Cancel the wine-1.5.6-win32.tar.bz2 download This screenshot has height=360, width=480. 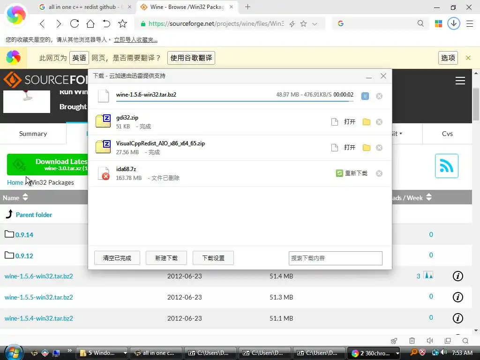pyautogui.click(x=379, y=96)
